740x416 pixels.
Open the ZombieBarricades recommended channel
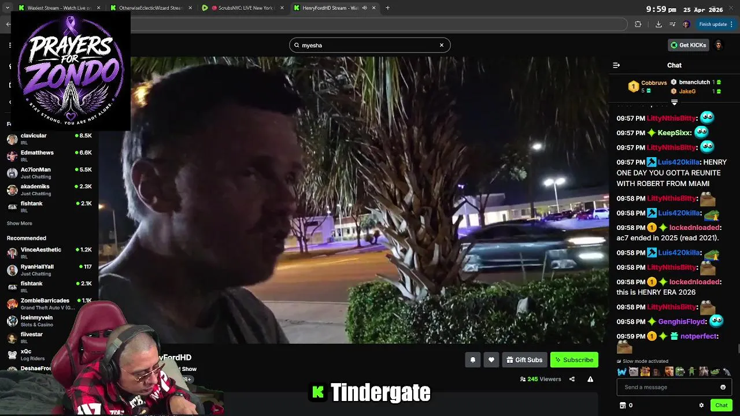[x=49, y=304]
